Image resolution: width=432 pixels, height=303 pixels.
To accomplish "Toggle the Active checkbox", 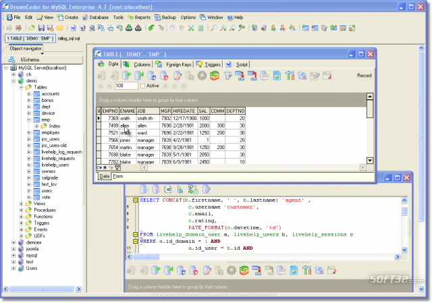I will (144, 86).
